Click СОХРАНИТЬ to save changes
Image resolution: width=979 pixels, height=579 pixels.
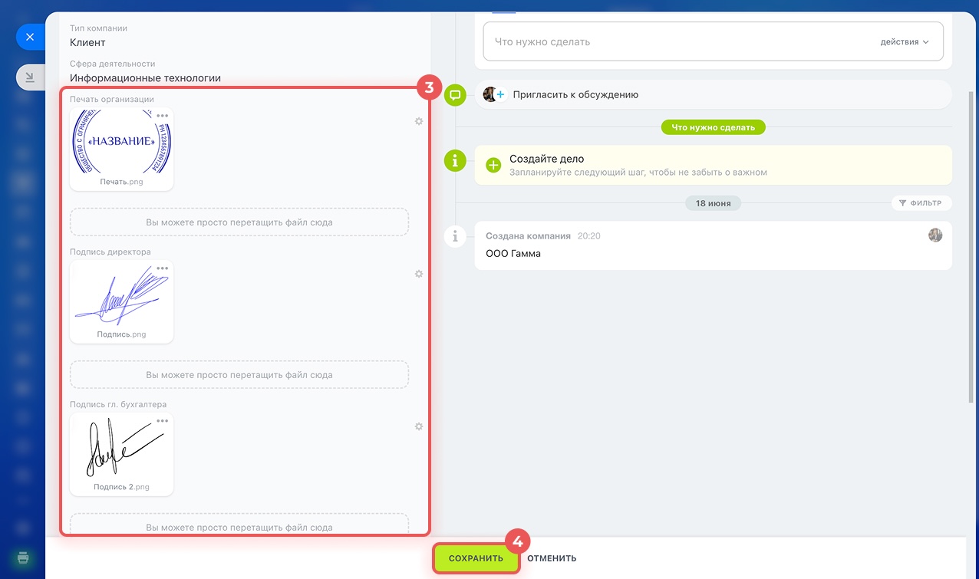pyautogui.click(x=476, y=558)
